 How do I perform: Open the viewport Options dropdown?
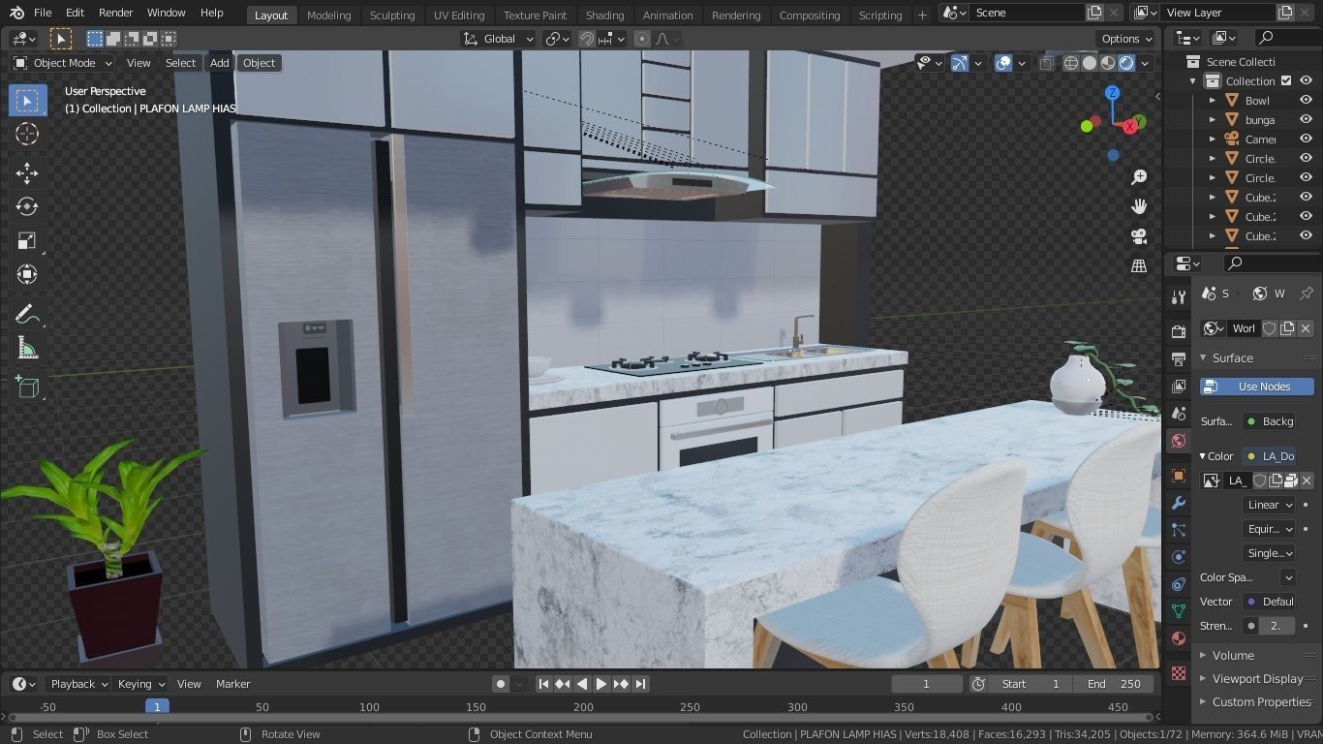pyautogui.click(x=1126, y=39)
